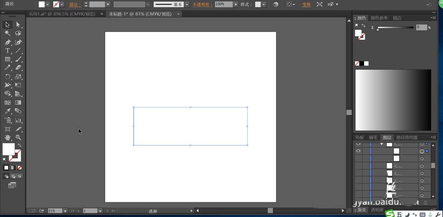
Task: Select the Paintbrush tool
Action: (18, 59)
